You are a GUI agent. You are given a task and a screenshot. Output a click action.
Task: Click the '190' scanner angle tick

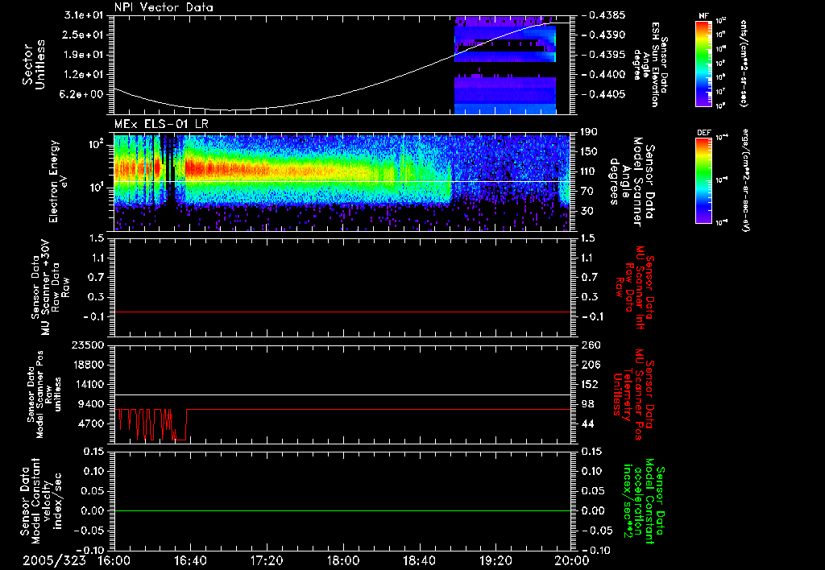pyautogui.click(x=588, y=132)
